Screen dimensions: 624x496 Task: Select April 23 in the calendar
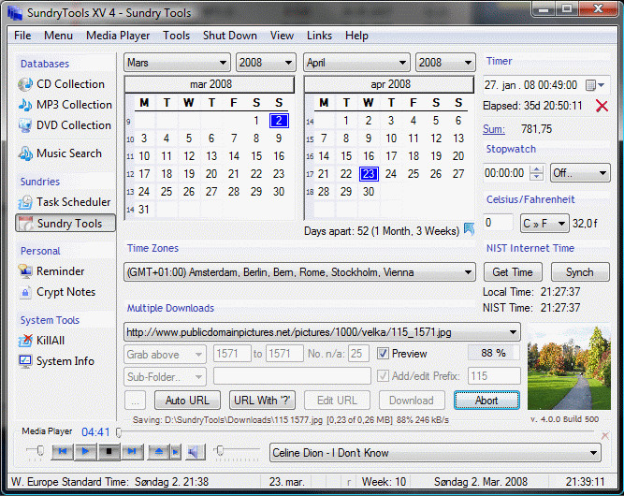pos(369,174)
